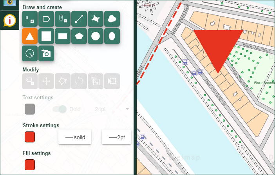Screen dimensions: 275x175
Task: Pick the ellipse shape tool
Action: [x=112, y=36]
